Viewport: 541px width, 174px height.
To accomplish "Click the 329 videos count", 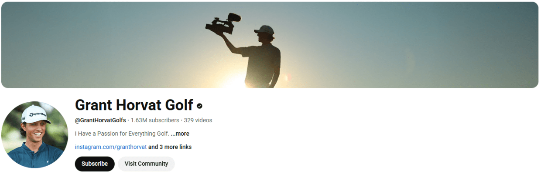I will coord(198,120).
